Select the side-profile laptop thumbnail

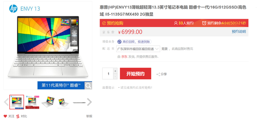(79, 102)
